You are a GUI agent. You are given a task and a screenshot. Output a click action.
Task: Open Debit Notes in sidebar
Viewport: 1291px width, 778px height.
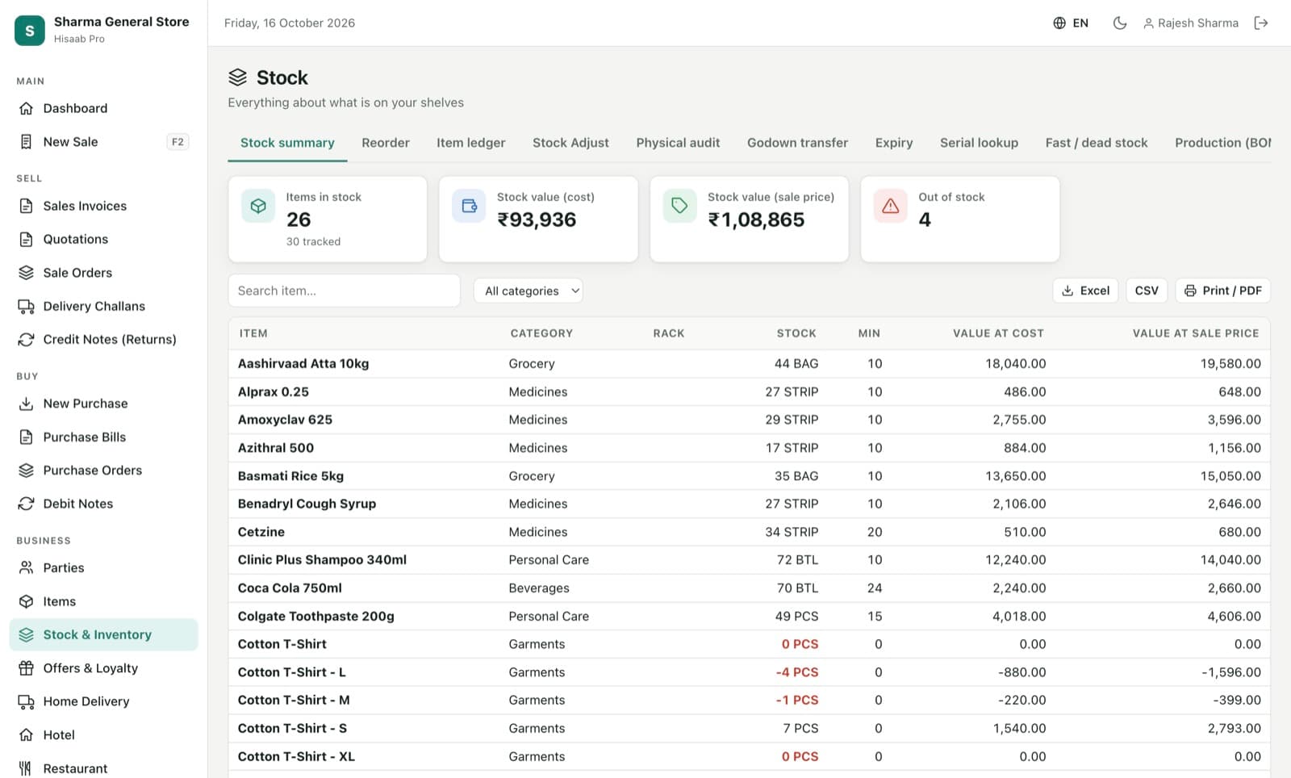pos(78,504)
